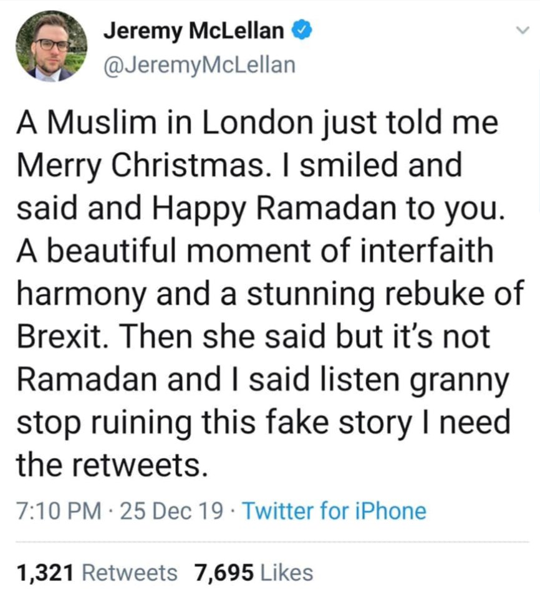Click the tweet's first line about London
The image size is (540, 595).
257,122
